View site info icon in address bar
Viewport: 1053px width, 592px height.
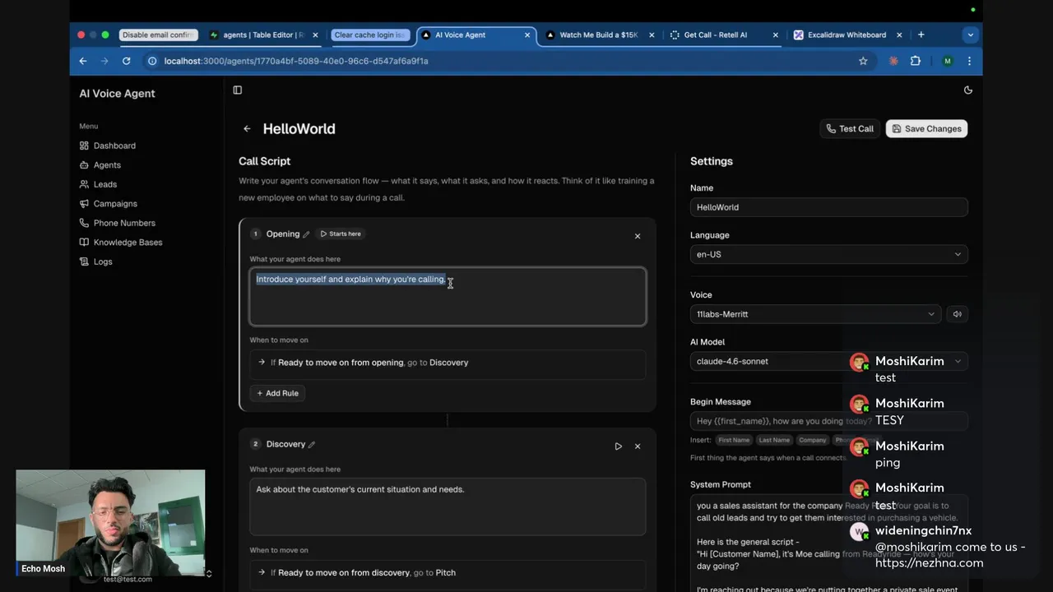point(152,61)
